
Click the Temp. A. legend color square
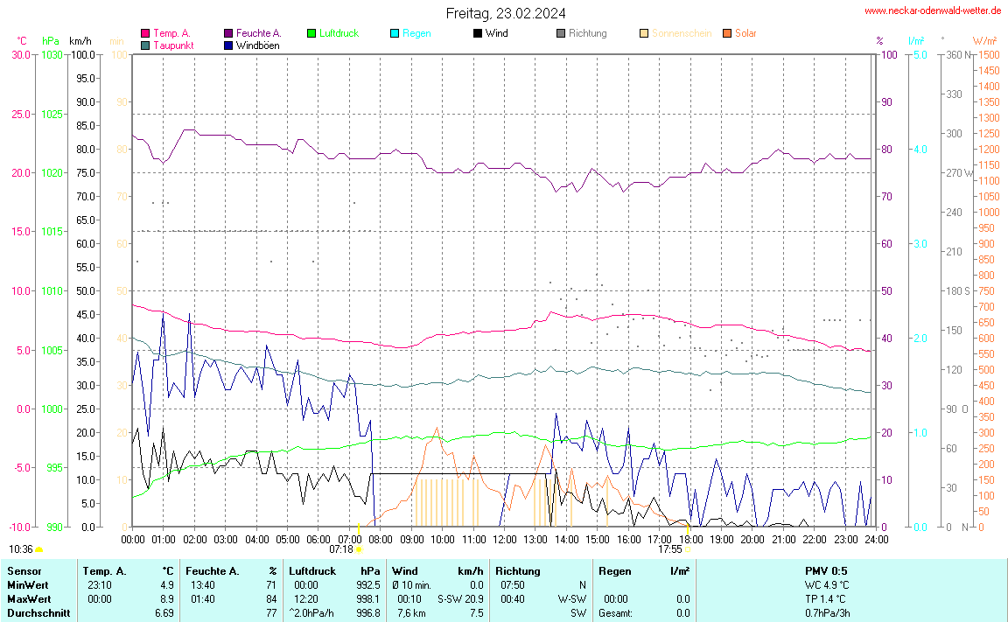145,33
